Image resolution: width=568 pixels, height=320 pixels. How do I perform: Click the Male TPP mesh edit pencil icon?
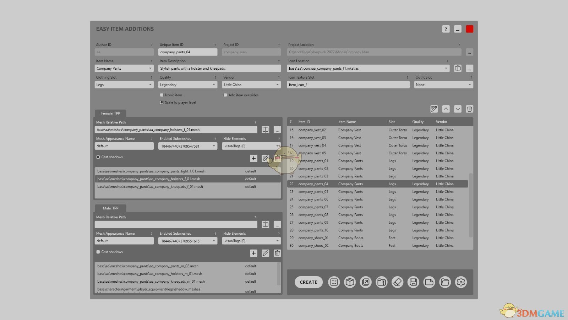[x=265, y=253]
